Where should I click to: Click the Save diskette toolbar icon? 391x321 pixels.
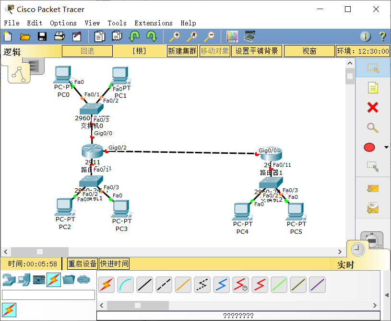click(42, 36)
